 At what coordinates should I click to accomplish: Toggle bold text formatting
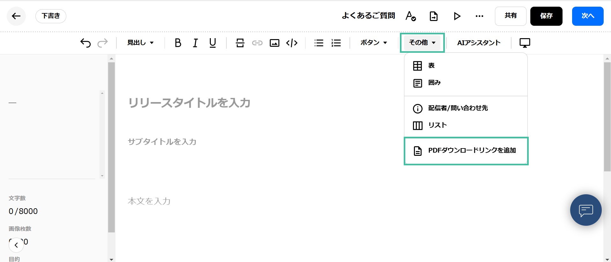(178, 43)
